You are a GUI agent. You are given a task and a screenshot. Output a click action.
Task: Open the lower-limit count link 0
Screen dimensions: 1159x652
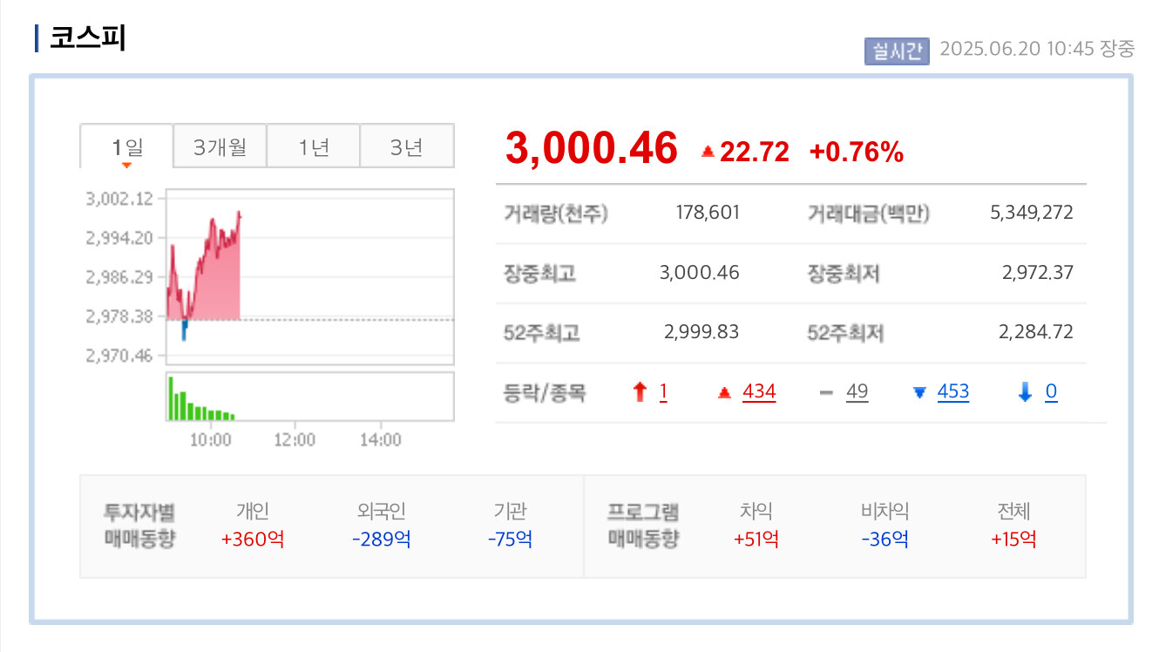1051,392
